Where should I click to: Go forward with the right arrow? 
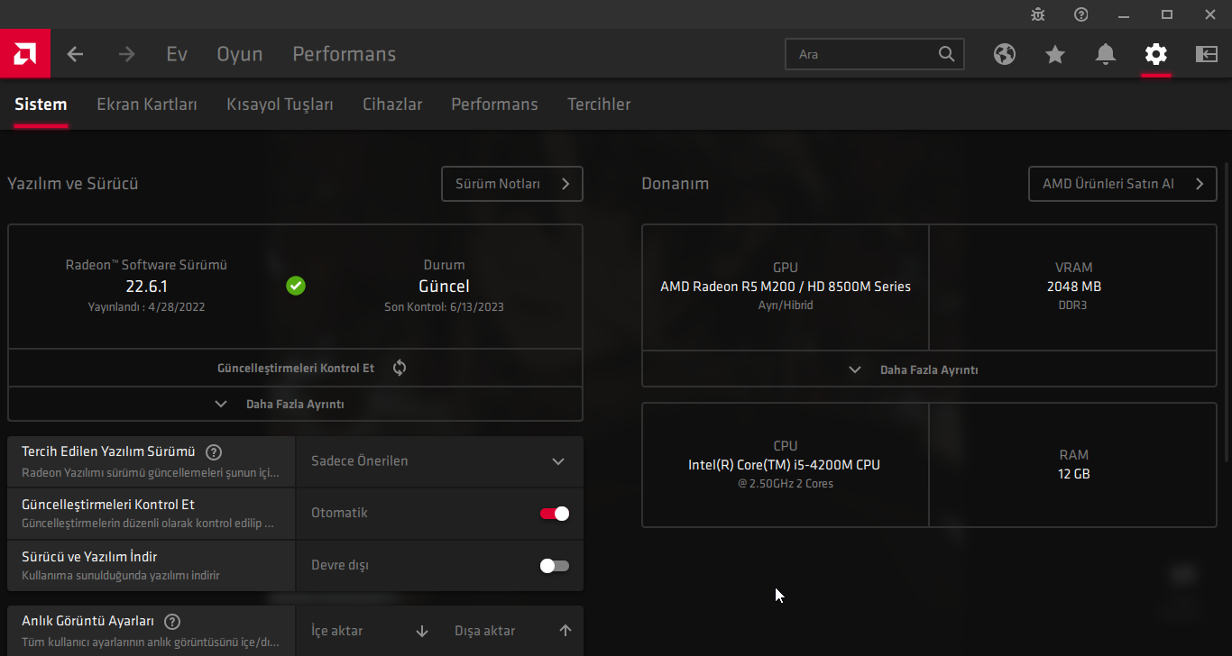[126, 54]
